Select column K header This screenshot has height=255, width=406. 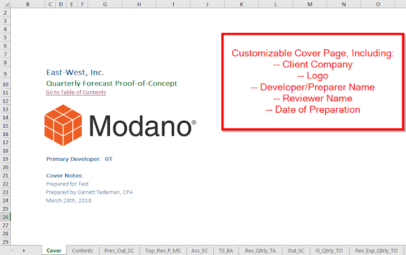pyautogui.click(x=241, y=4)
